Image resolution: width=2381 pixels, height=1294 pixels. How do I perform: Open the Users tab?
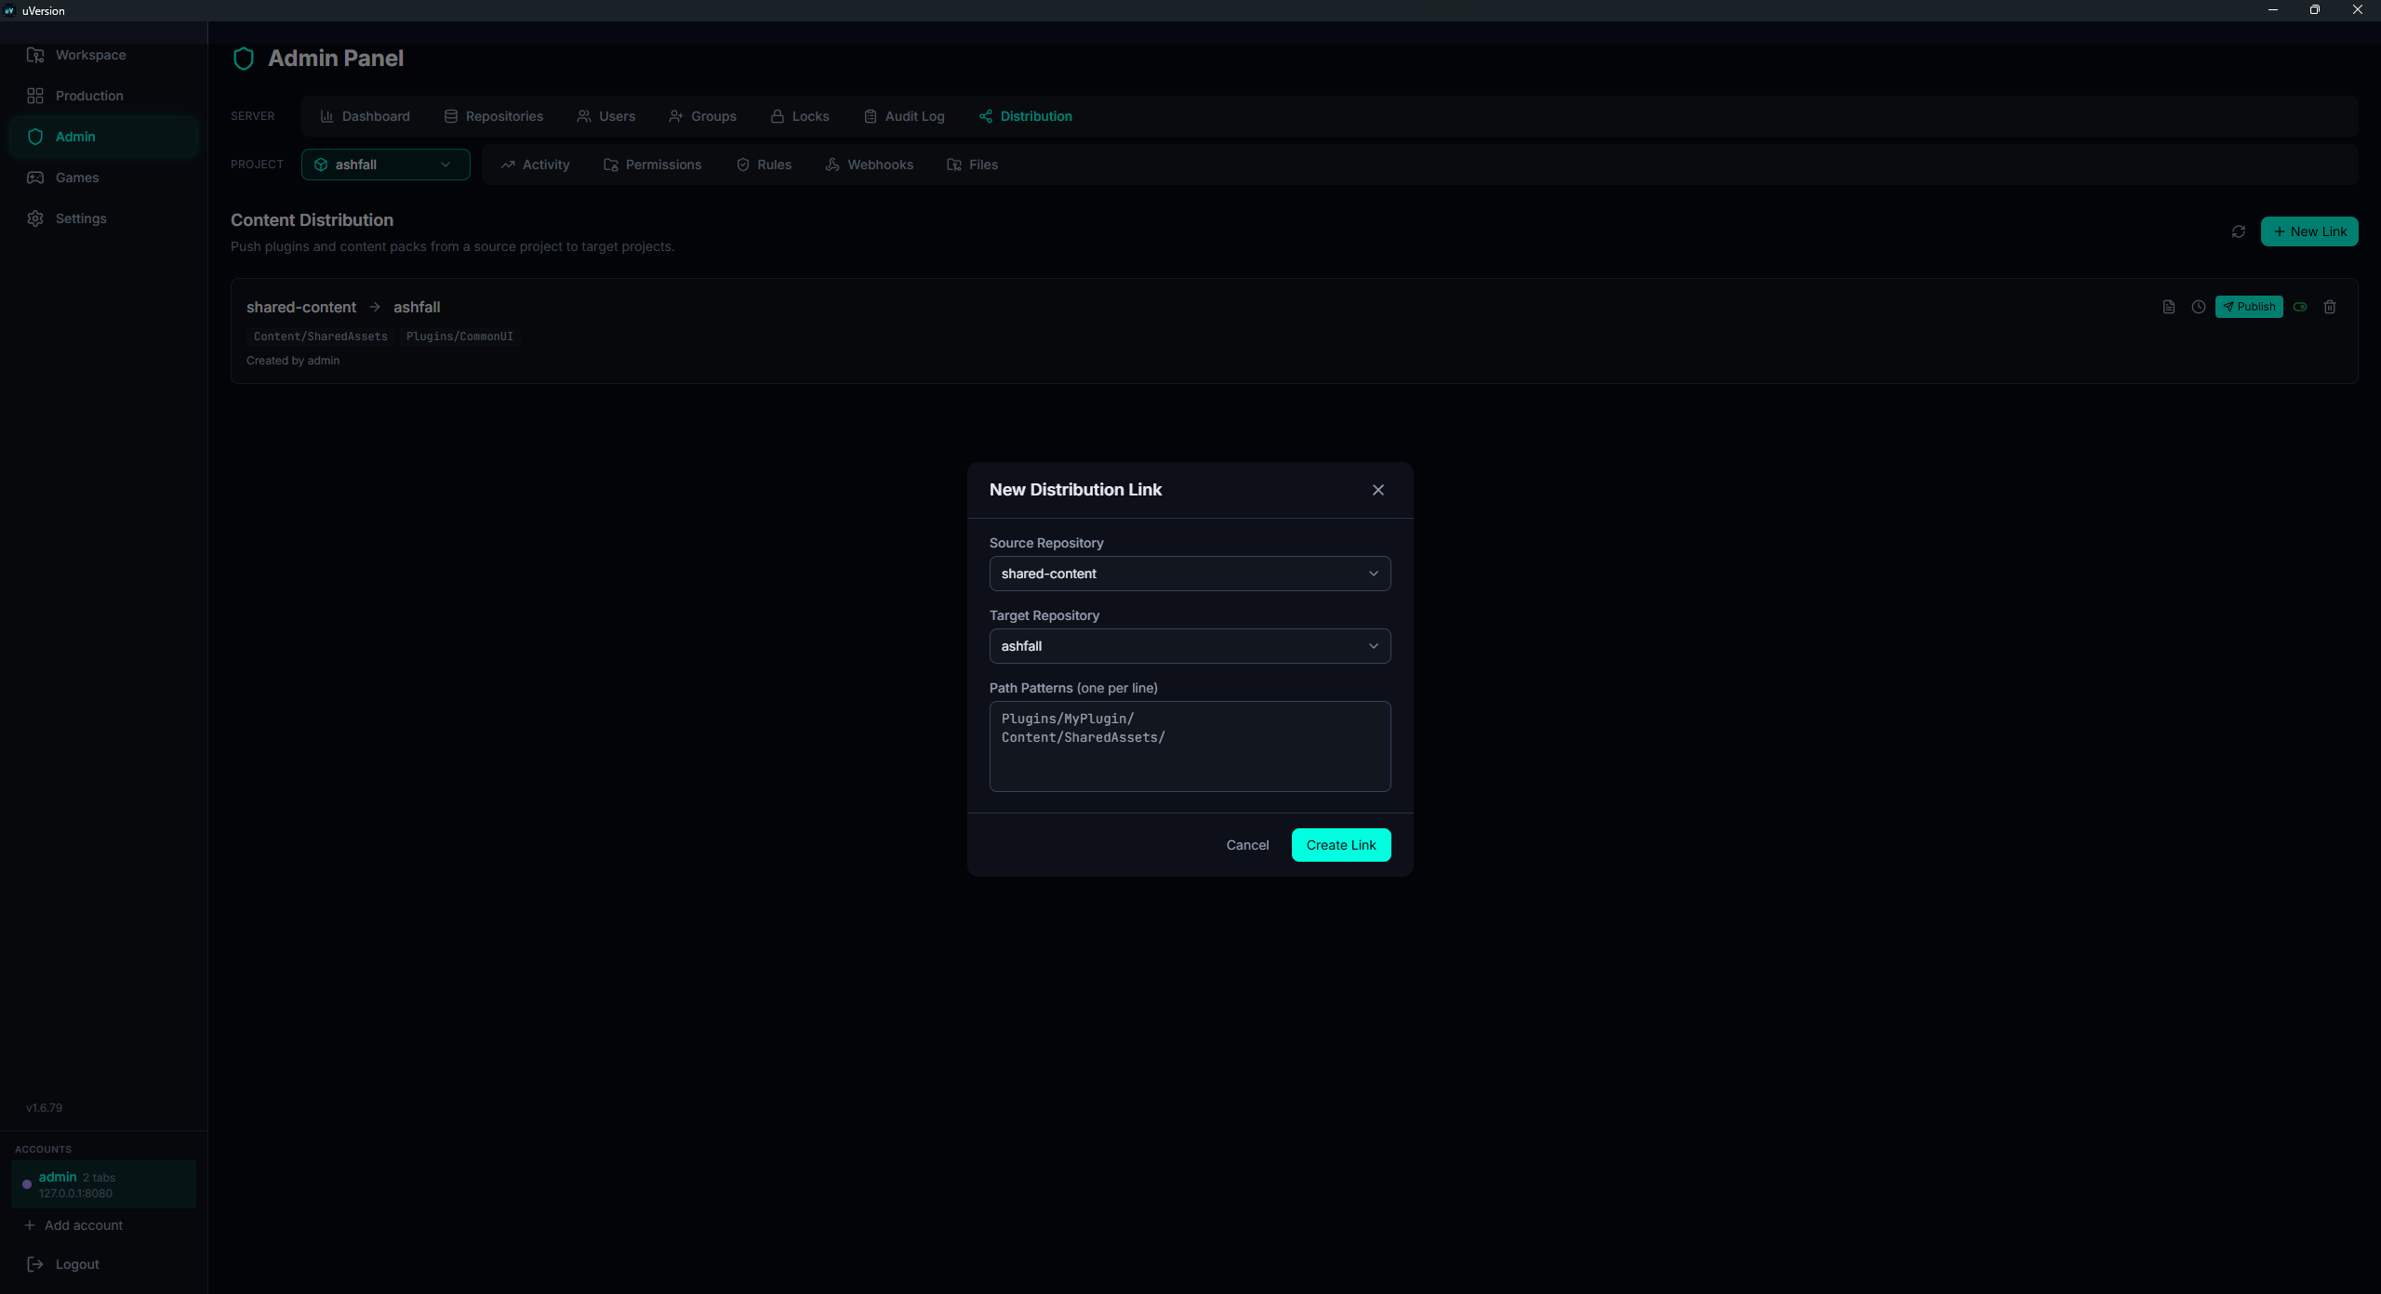tap(605, 116)
